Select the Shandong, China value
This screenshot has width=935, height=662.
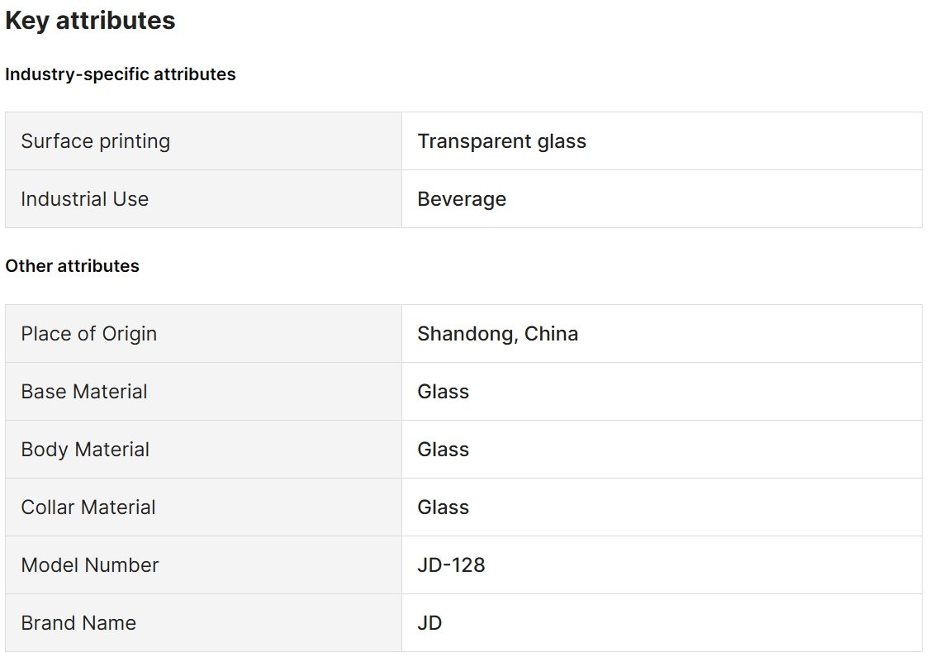coord(498,334)
